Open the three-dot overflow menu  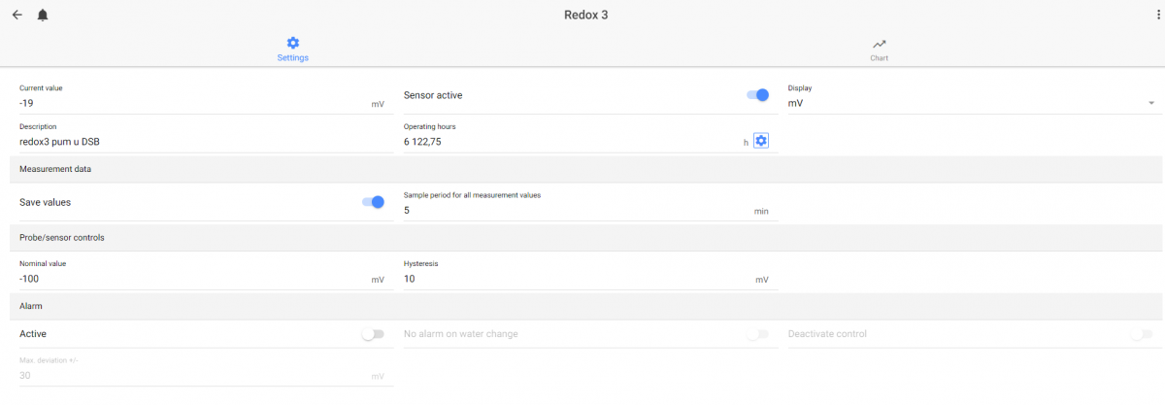[x=1157, y=15]
